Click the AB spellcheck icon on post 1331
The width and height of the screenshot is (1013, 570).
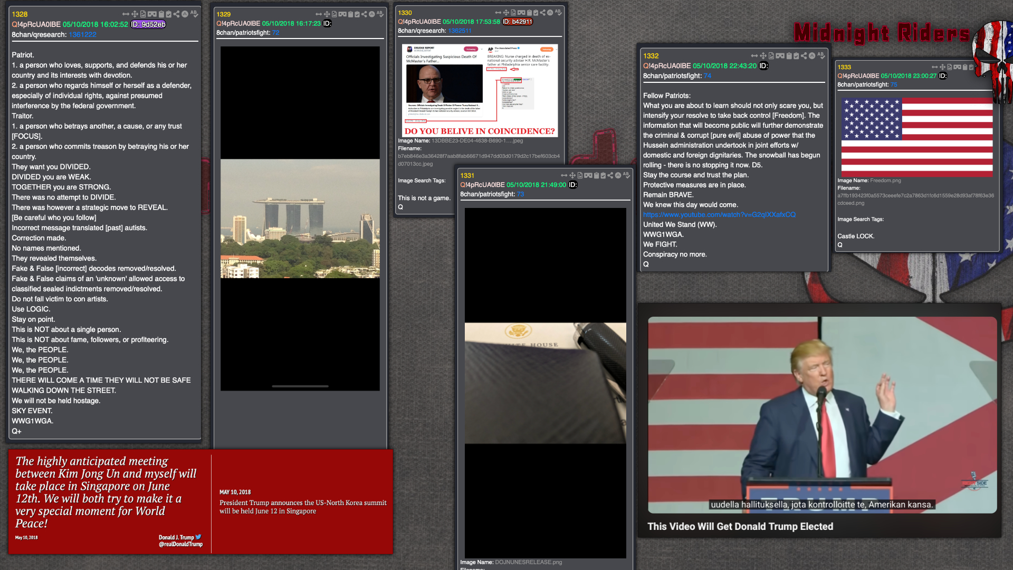pos(626,175)
